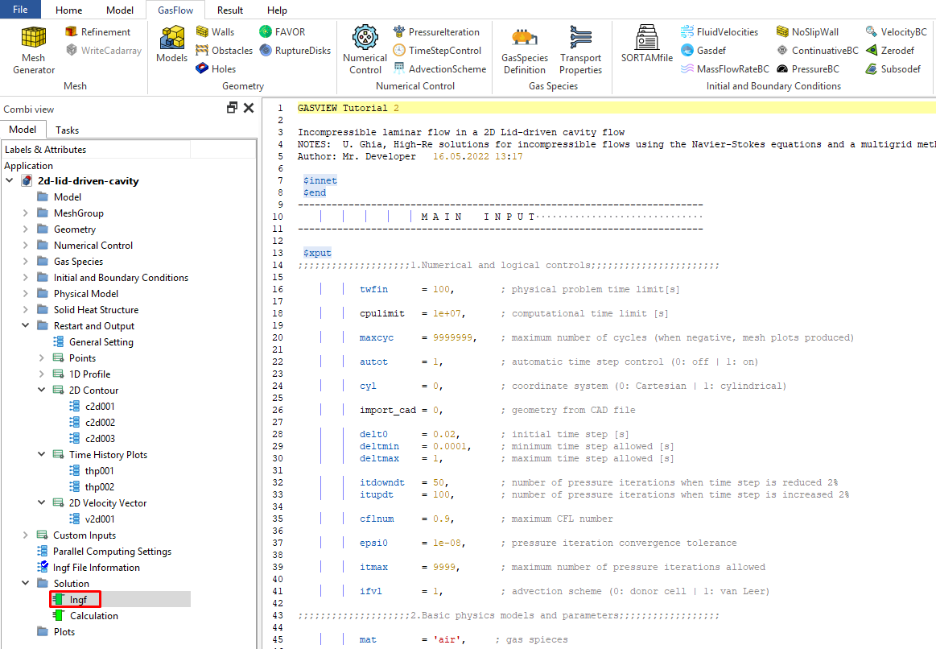Expand the Points output node
The height and width of the screenshot is (649, 936).
click(42, 358)
